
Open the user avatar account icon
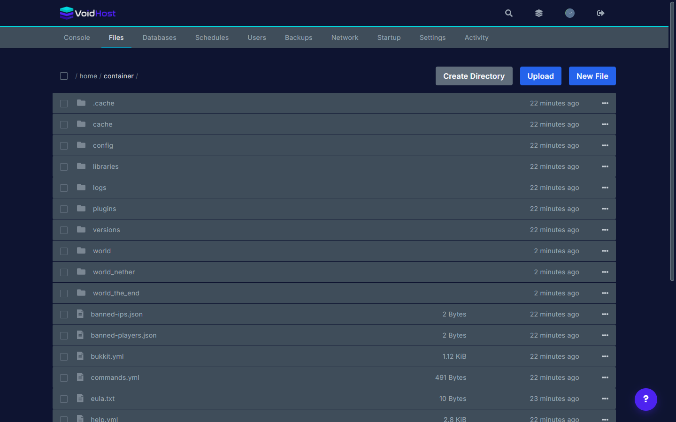(x=570, y=13)
